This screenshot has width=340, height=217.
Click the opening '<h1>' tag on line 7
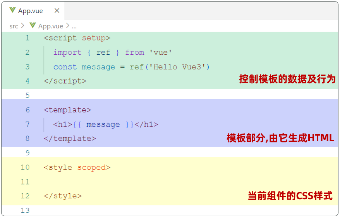(63, 124)
